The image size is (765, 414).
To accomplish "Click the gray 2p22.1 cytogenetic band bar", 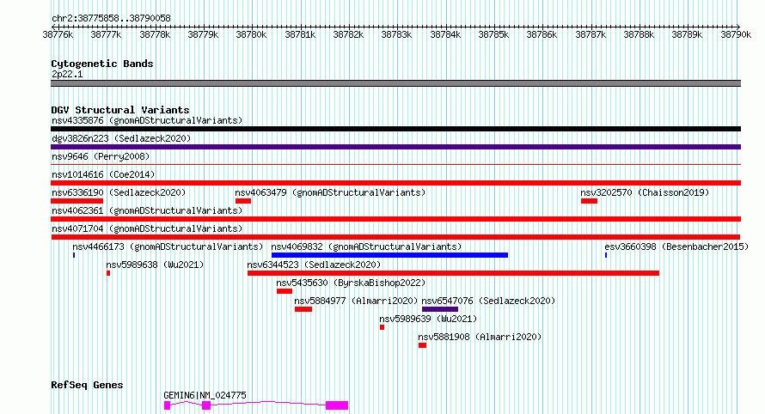I will (x=395, y=83).
